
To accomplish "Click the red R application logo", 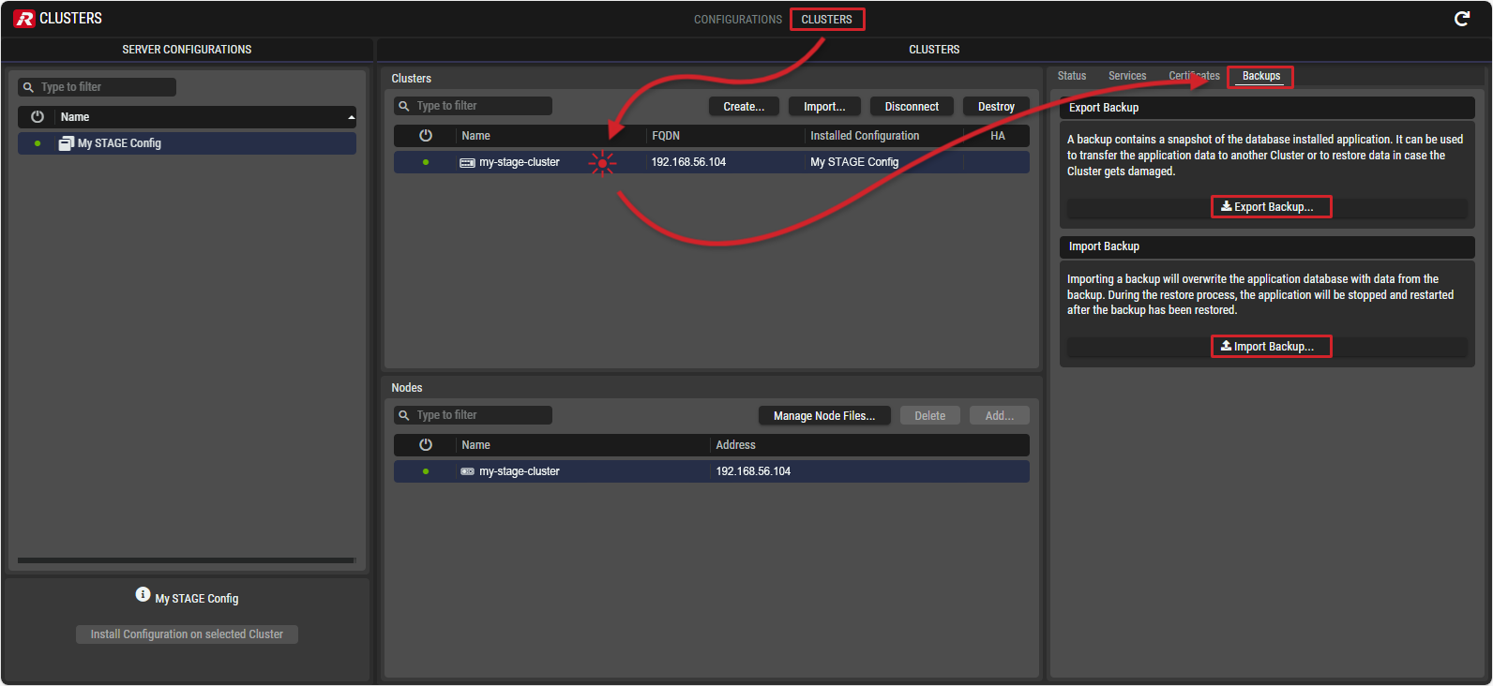I will pyautogui.click(x=24, y=19).
